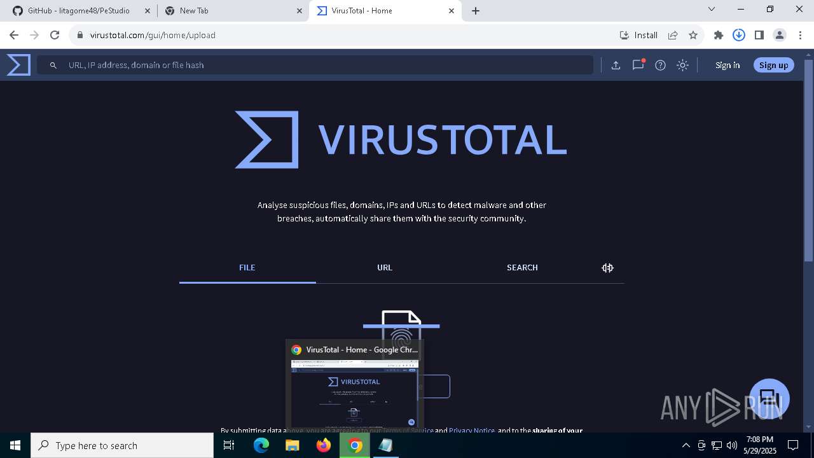Toggle the Chrome side panel icon
The height and width of the screenshot is (458, 814).
click(759, 35)
